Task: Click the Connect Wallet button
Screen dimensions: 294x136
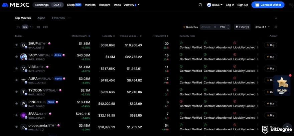Action: pos(268,5)
